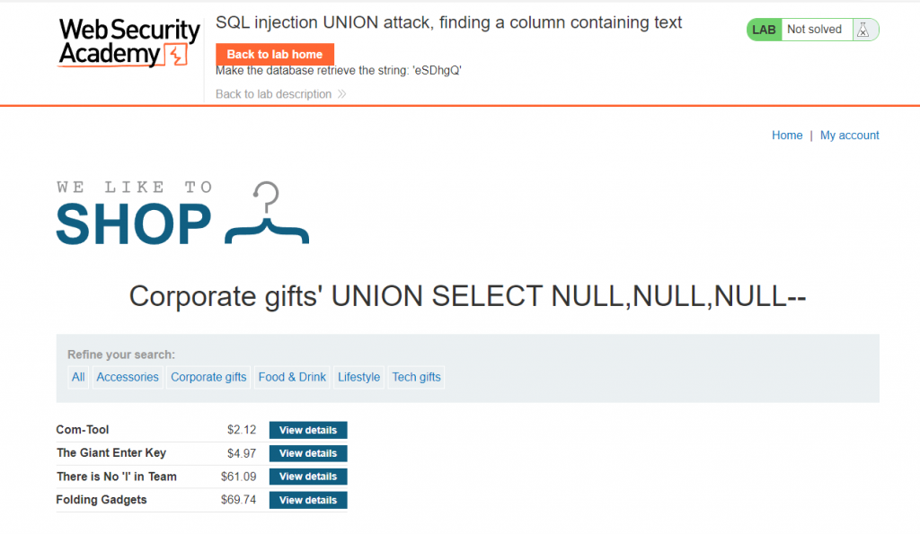Choose the Lifestyle category filter
This screenshot has height=534, width=920.
pos(358,377)
